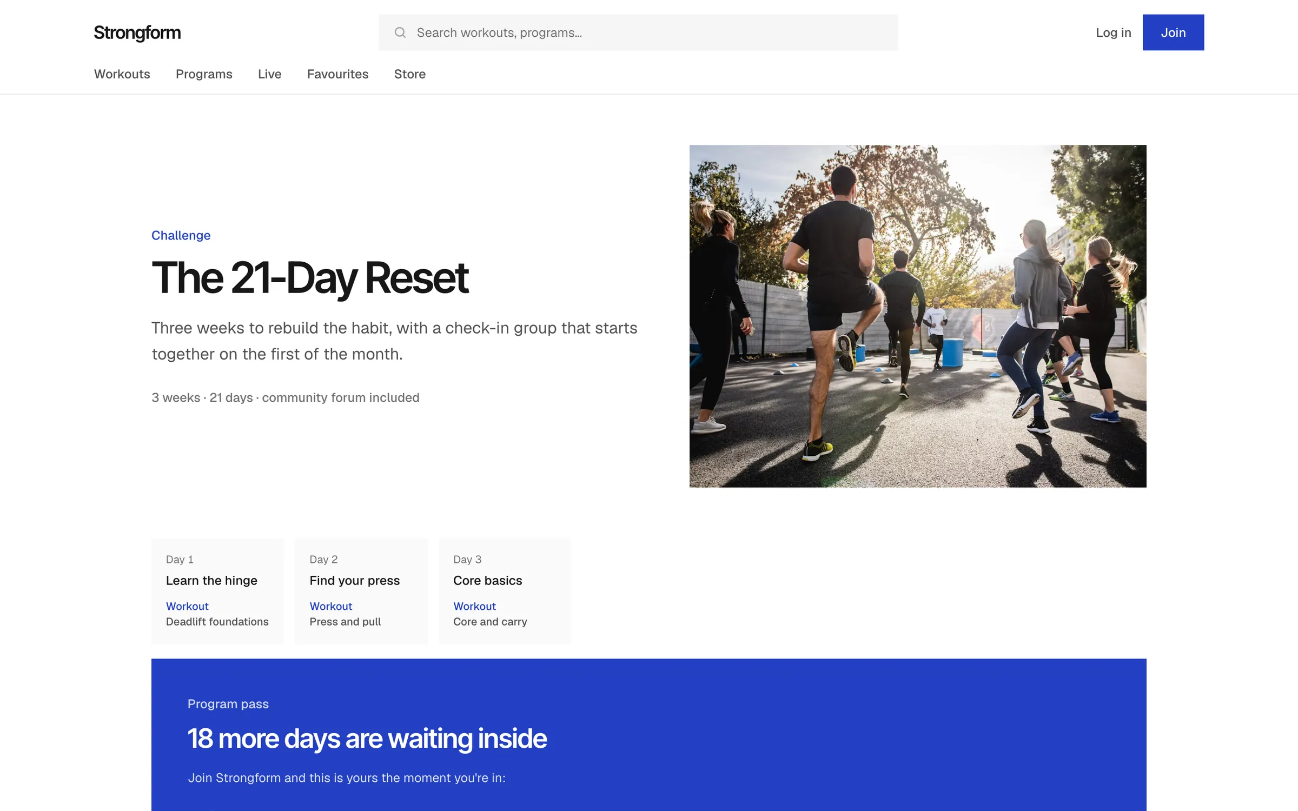
Task: Click the Join Strongform and this is yours text
Action: point(346,777)
